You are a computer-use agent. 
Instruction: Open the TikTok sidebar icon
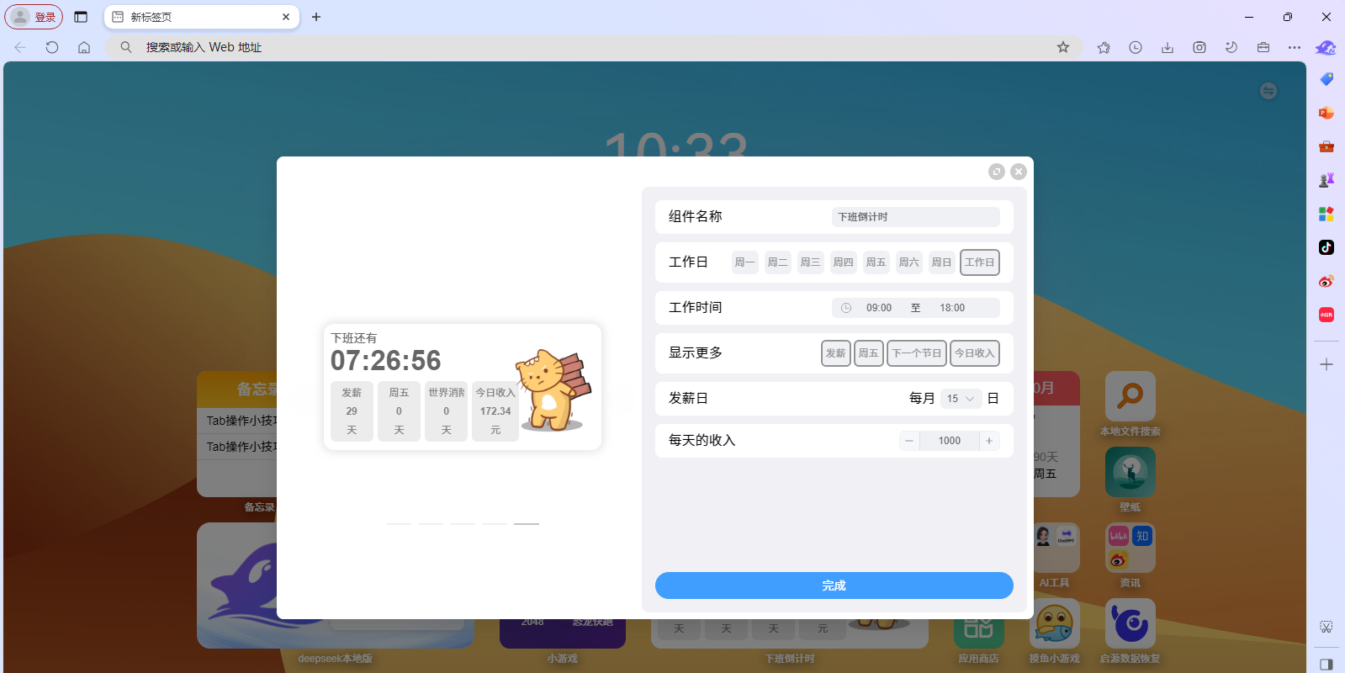1326,247
